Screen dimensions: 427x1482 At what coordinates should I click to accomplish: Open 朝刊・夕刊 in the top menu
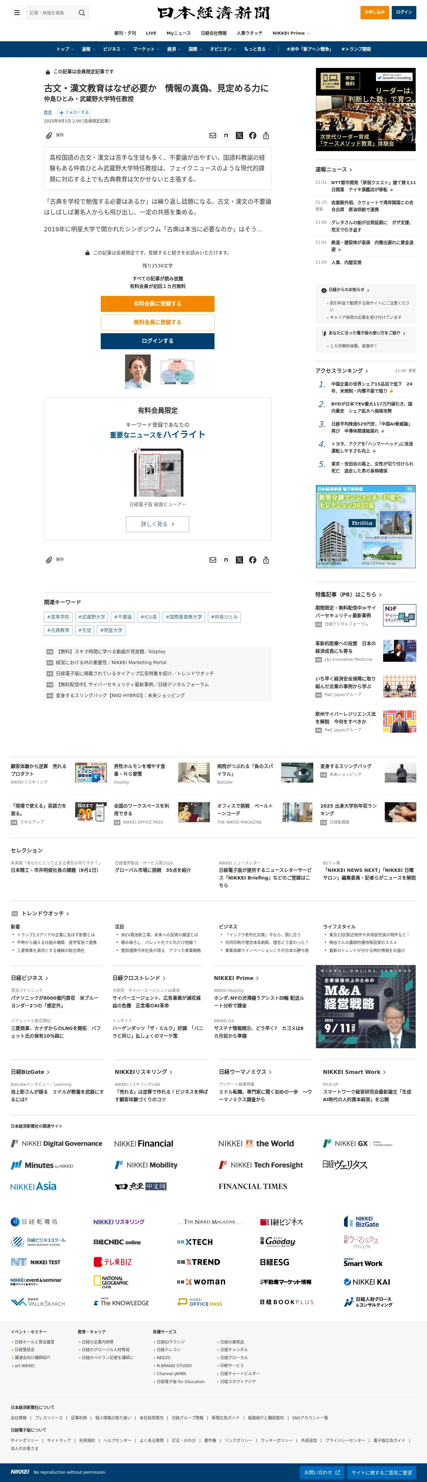tap(125, 33)
